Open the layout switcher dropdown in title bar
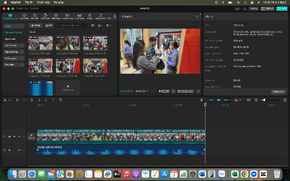290x181 pixels. [x=238, y=9]
